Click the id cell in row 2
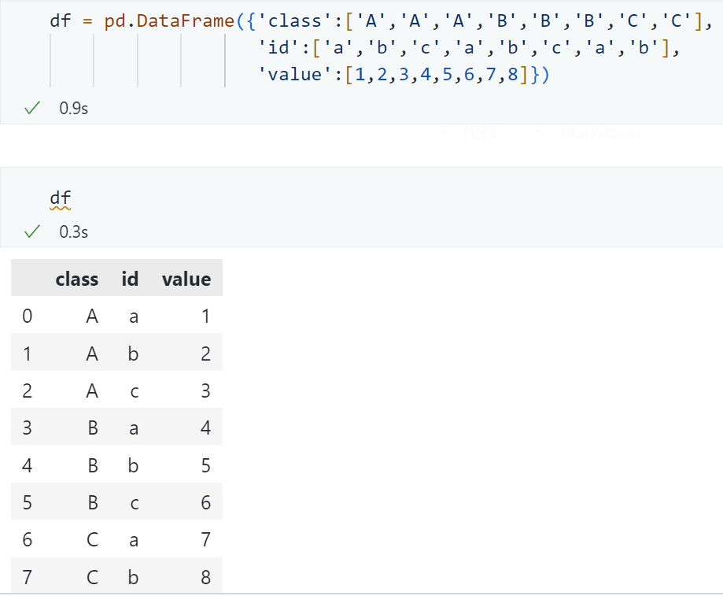The image size is (723, 596). [x=133, y=391]
